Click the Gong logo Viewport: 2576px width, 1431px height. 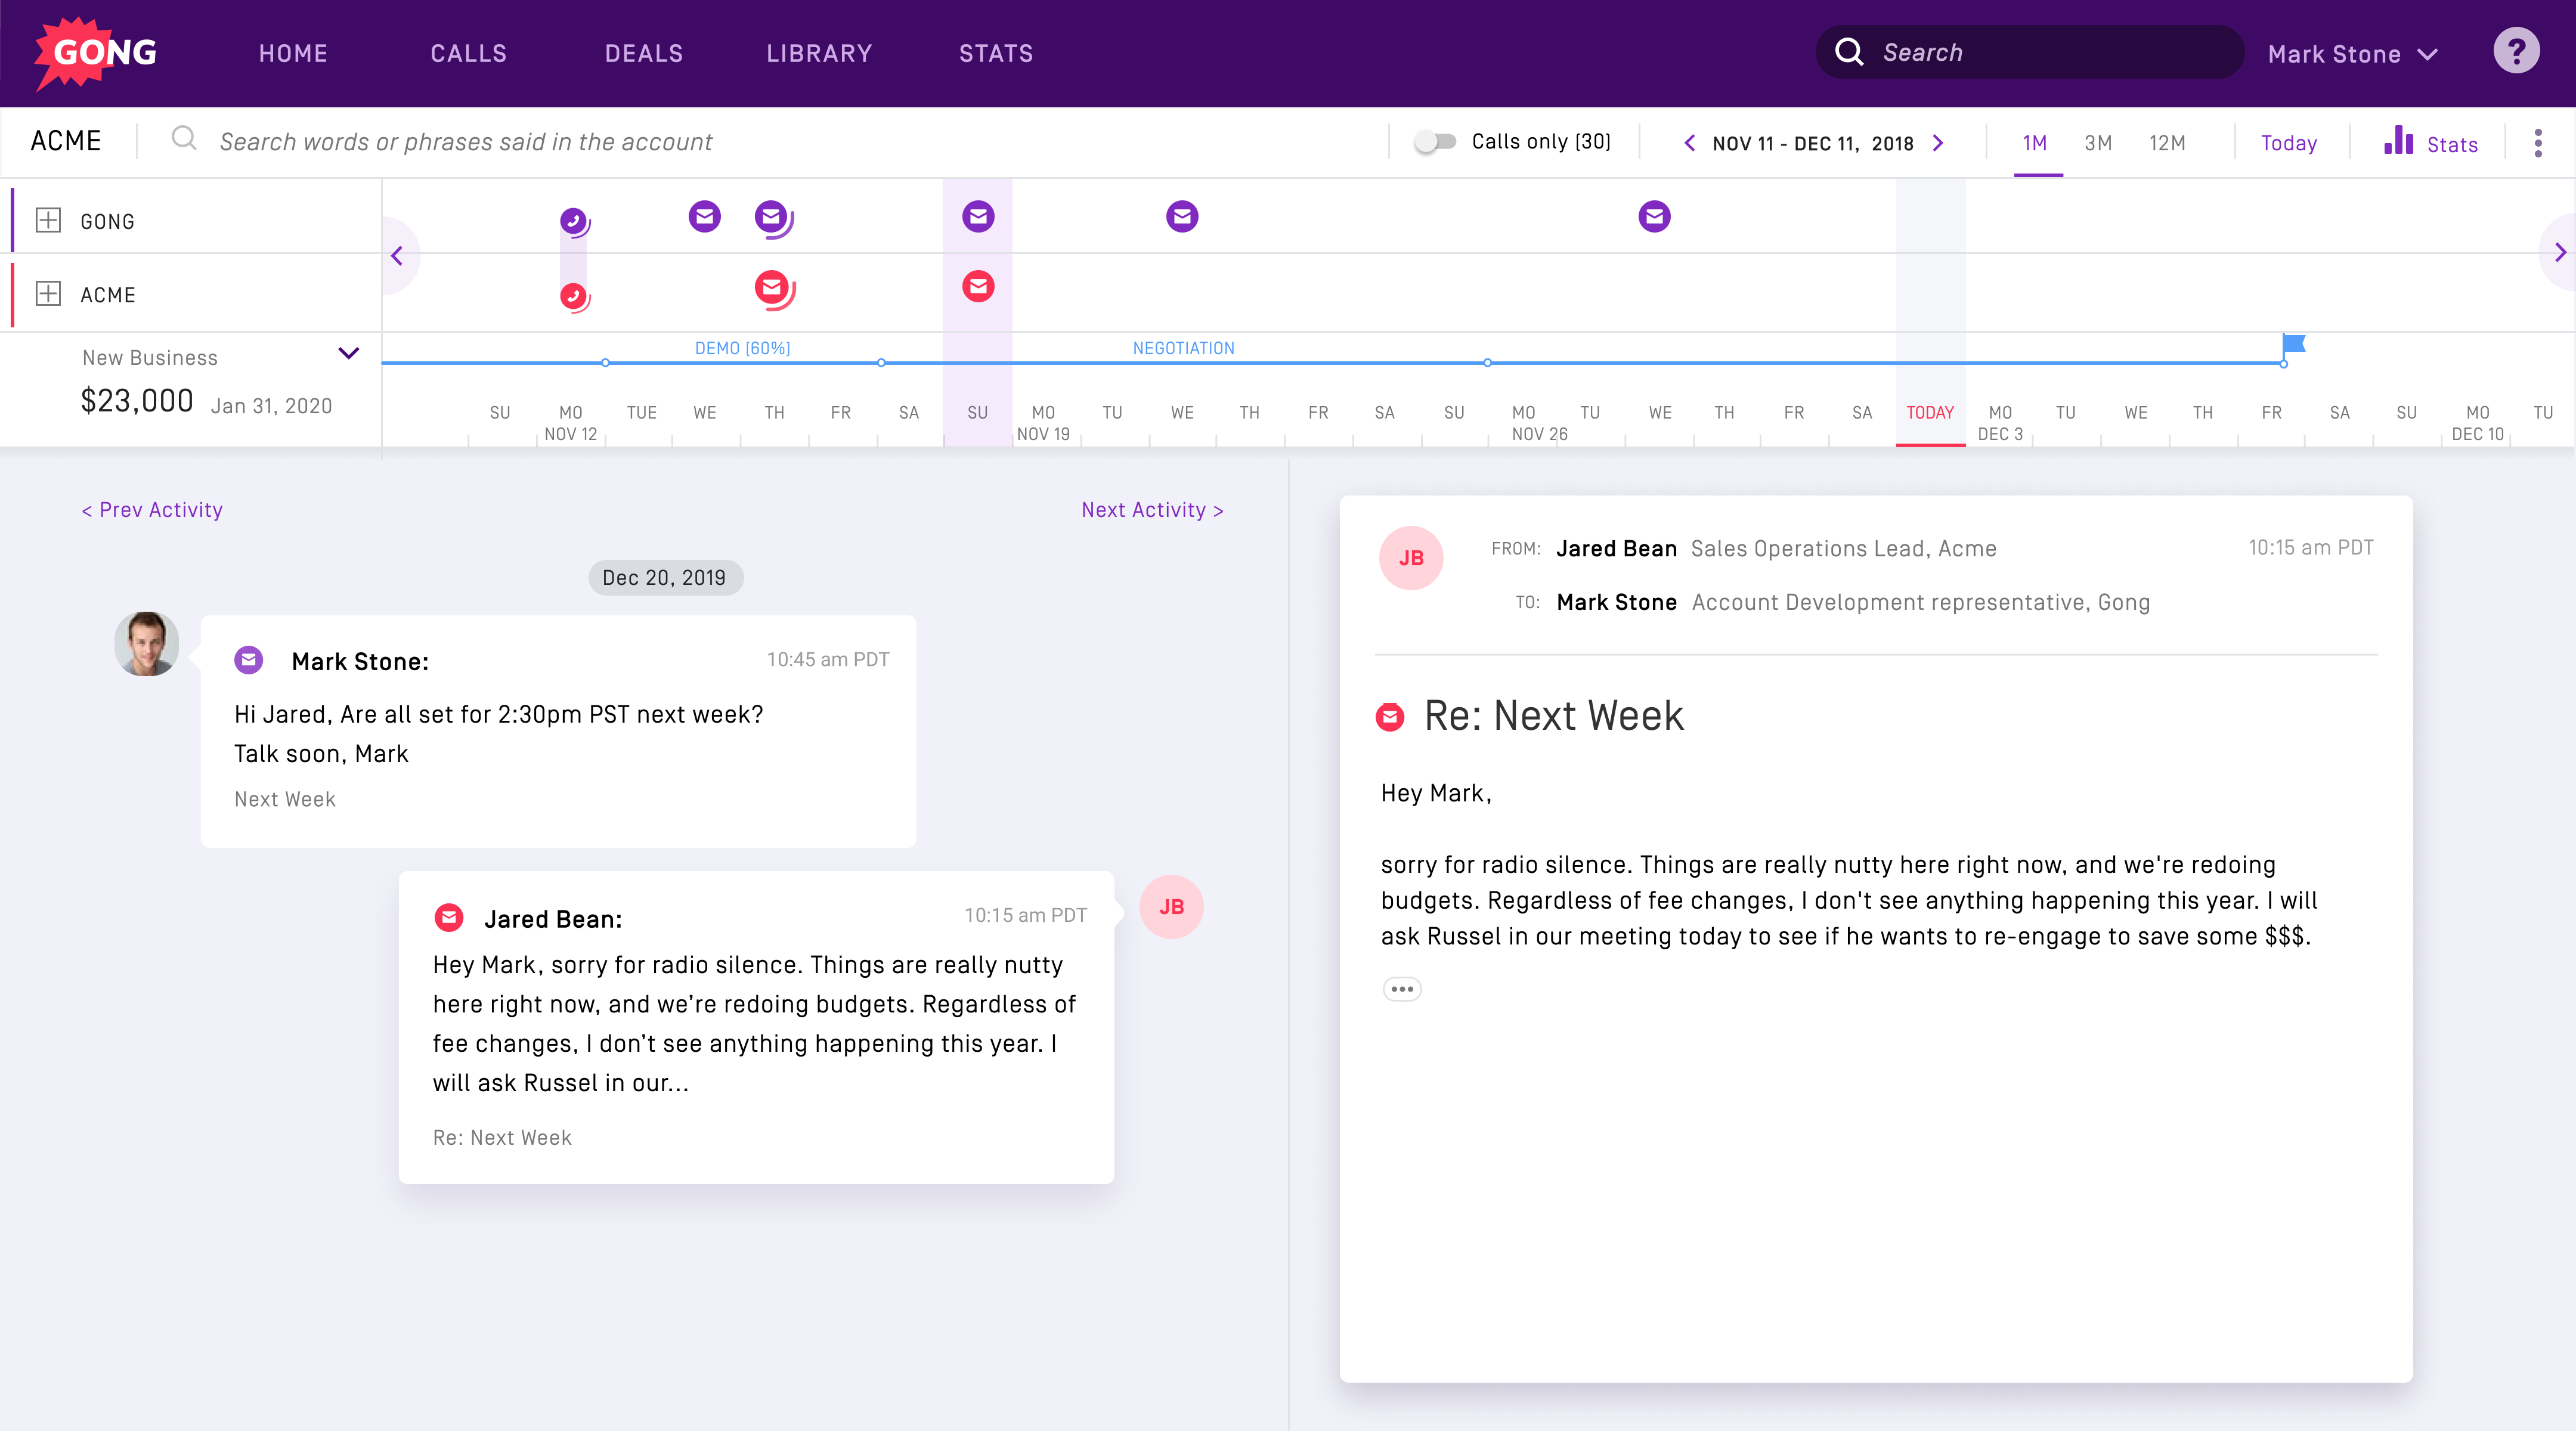[96, 53]
